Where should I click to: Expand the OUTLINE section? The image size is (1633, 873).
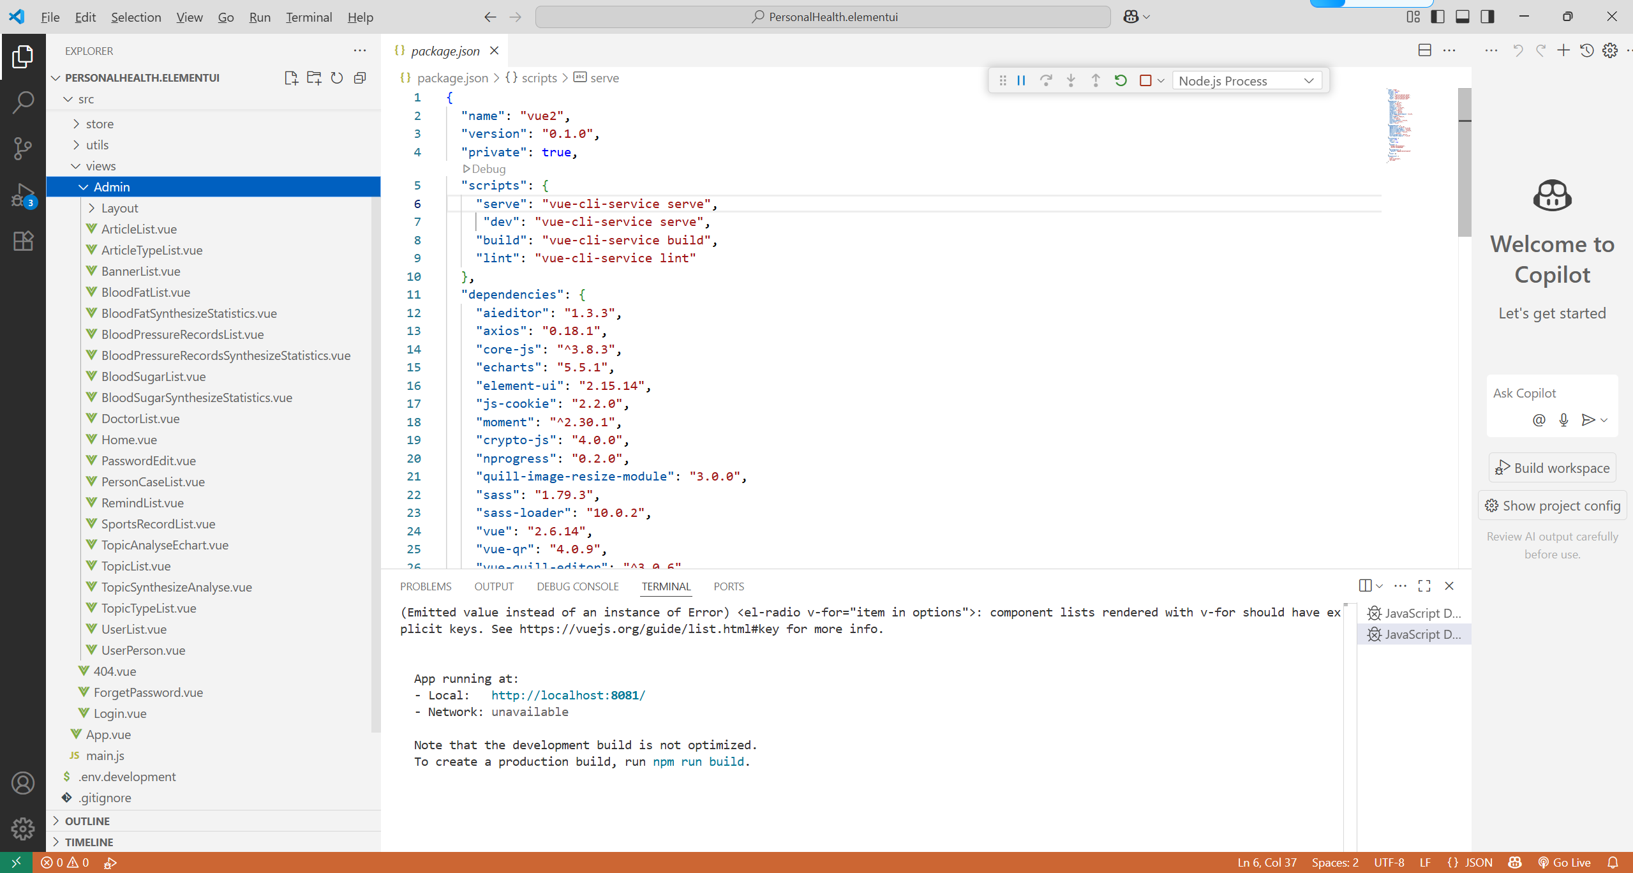[x=213, y=821]
